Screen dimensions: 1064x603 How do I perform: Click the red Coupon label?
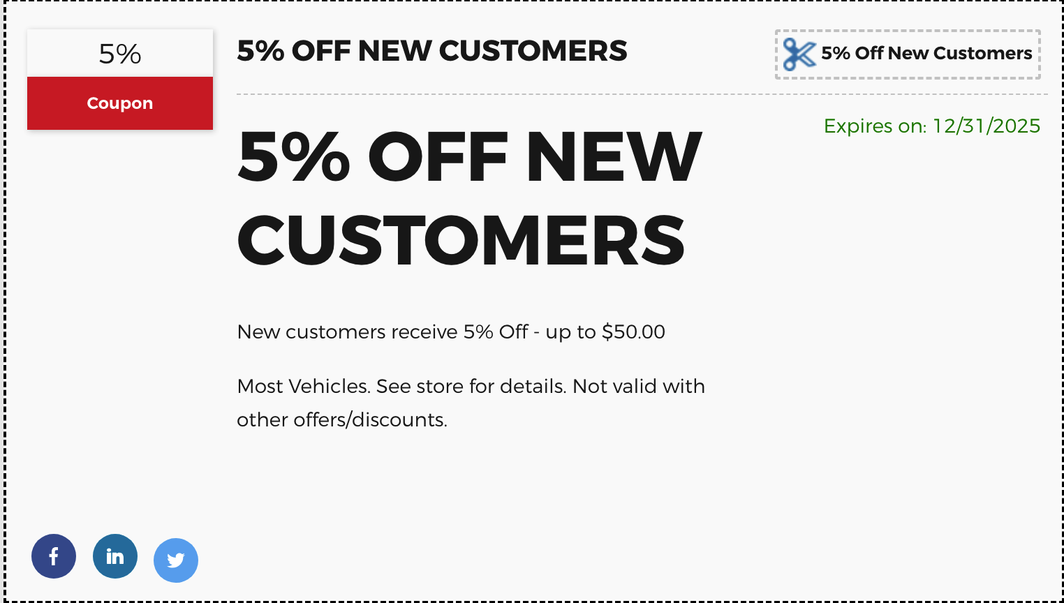click(120, 103)
